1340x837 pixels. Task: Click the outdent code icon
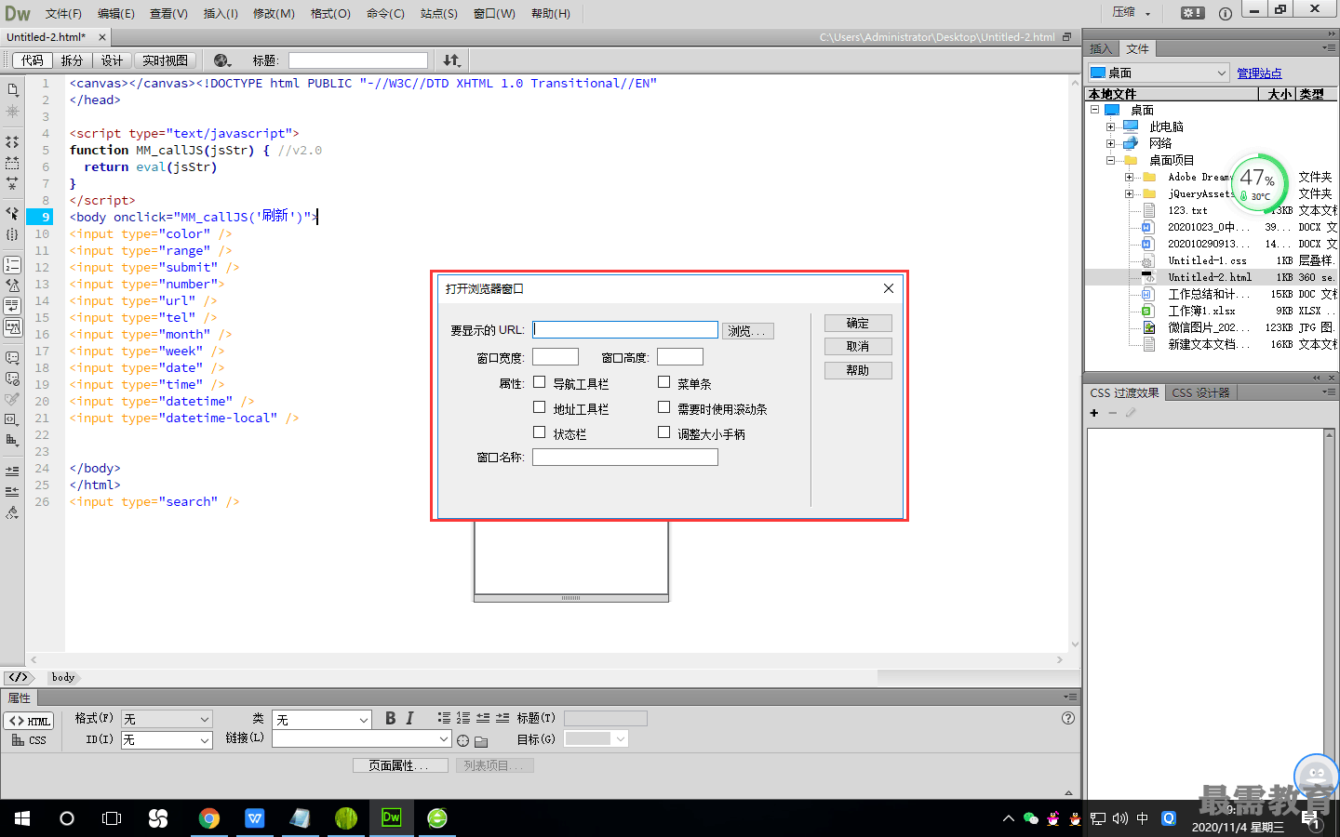(x=12, y=491)
